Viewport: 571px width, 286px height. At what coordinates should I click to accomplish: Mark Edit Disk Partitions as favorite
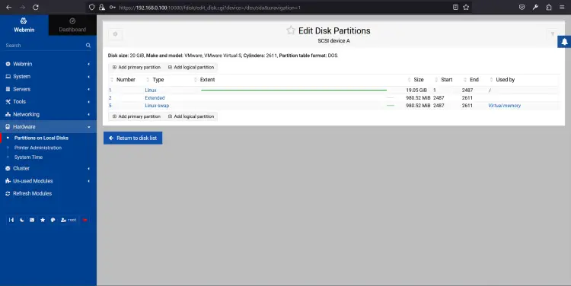(291, 30)
